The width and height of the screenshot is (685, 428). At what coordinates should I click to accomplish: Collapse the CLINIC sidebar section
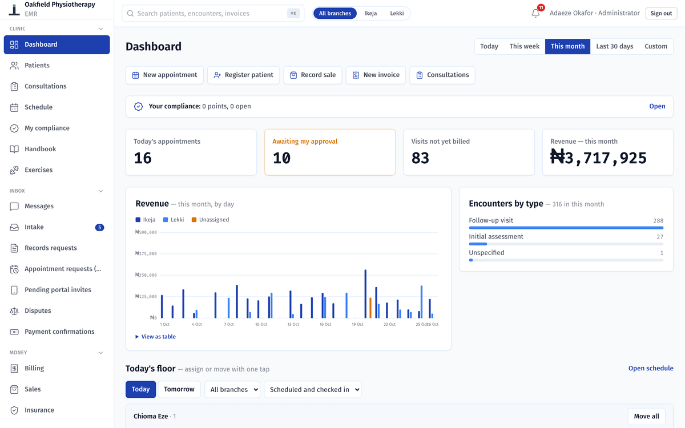click(101, 29)
